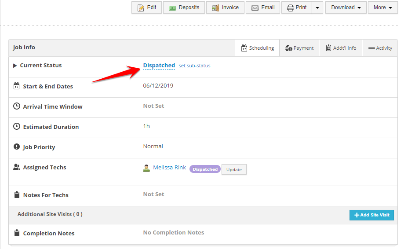The width and height of the screenshot is (408, 249).
Task: Click the purple Dispatched tech badge
Action: tap(205, 169)
